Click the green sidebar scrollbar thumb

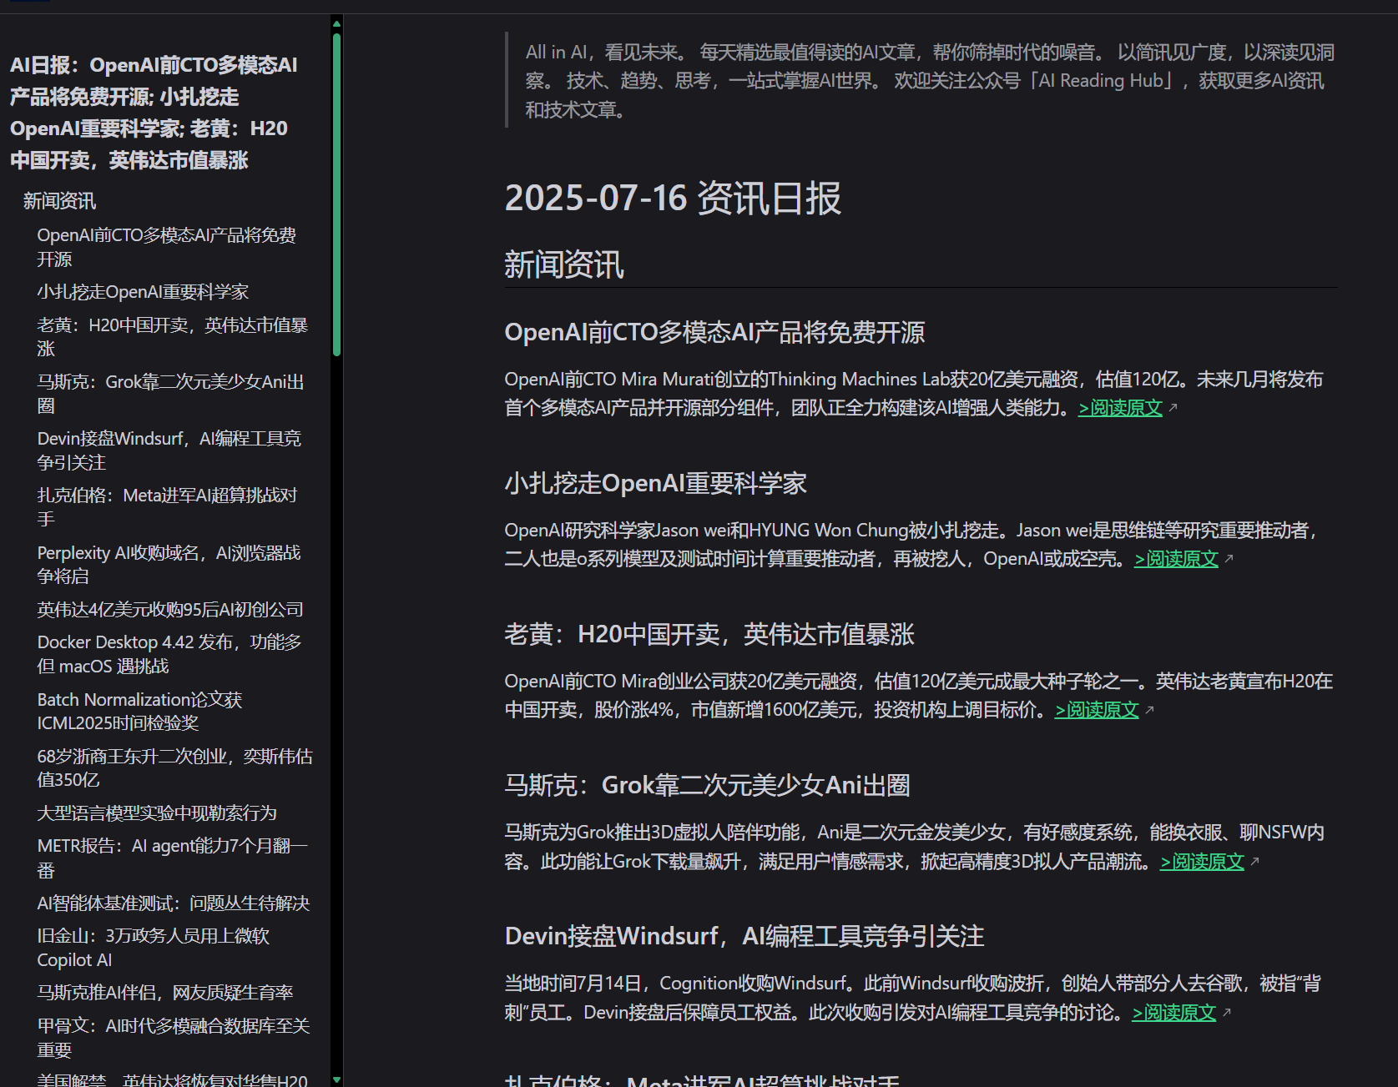tap(336, 194)
